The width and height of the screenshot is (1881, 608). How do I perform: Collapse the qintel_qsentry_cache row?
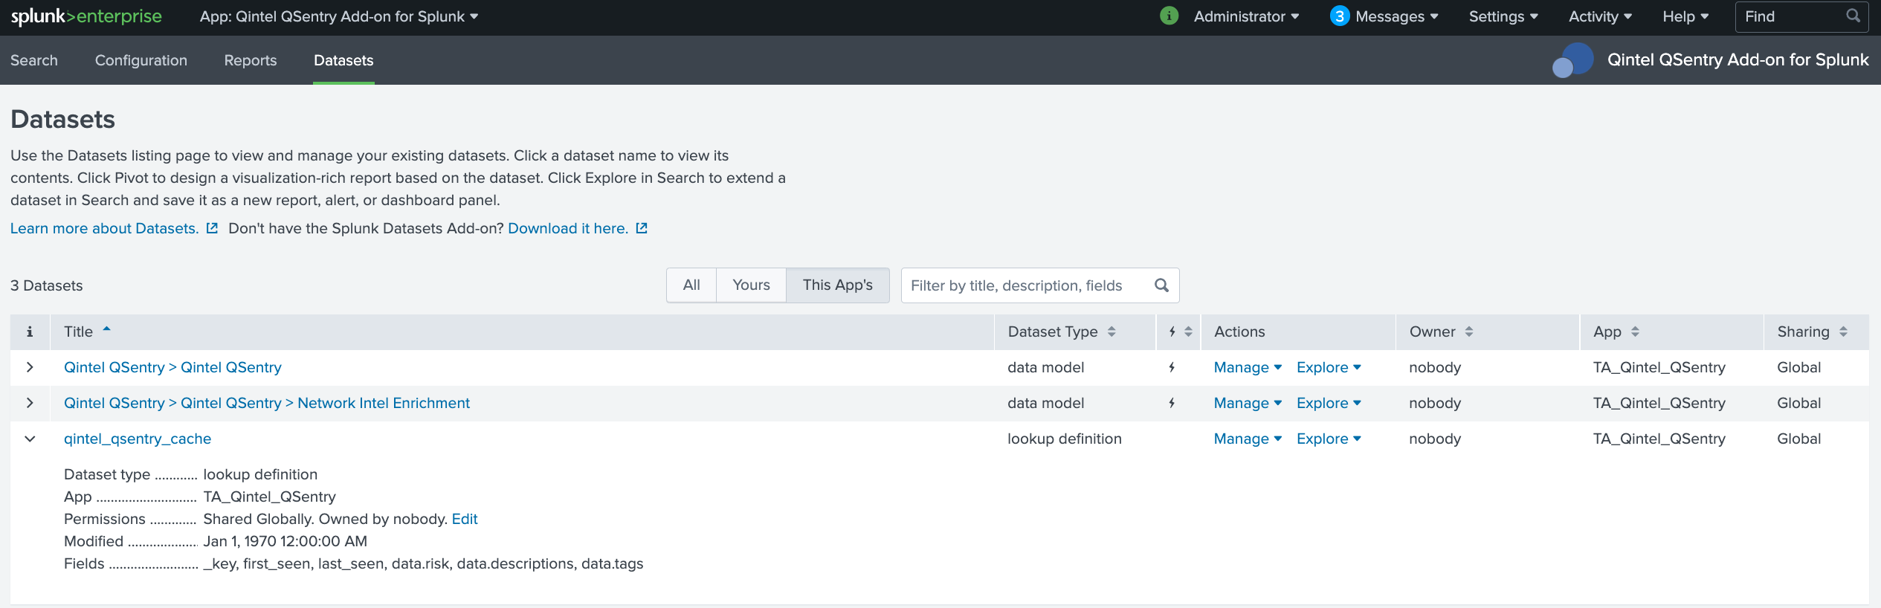pos(30,439)
